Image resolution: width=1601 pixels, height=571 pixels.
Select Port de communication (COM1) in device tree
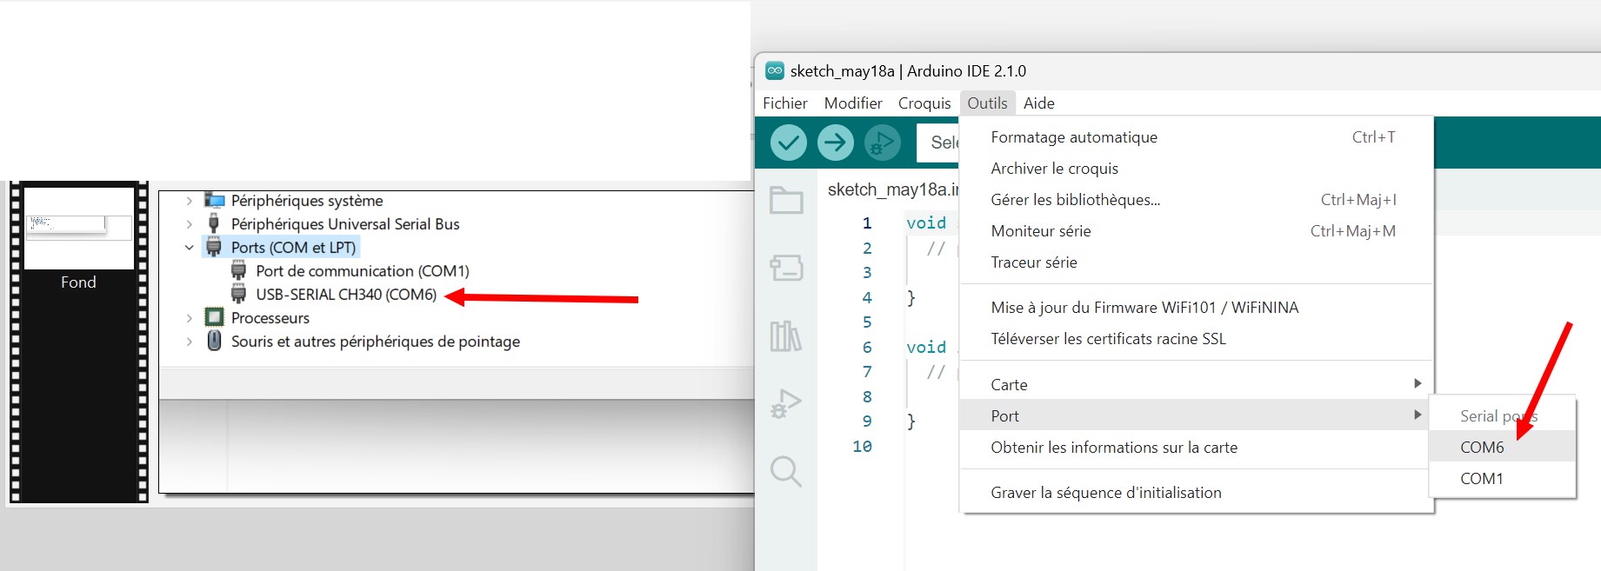362,271
